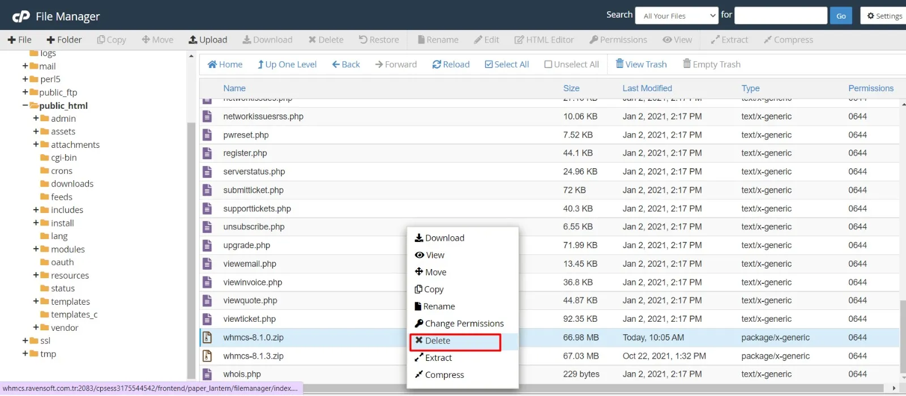Viewport: 906px width, 396px height.
Task: Open the All Your Files dropdown
Action: (677, 16)
